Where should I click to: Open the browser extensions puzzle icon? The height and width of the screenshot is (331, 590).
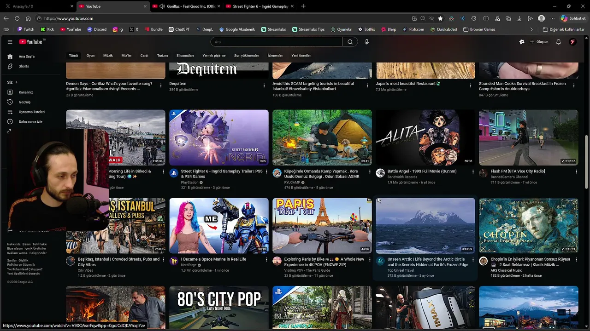tap(473, 18)
